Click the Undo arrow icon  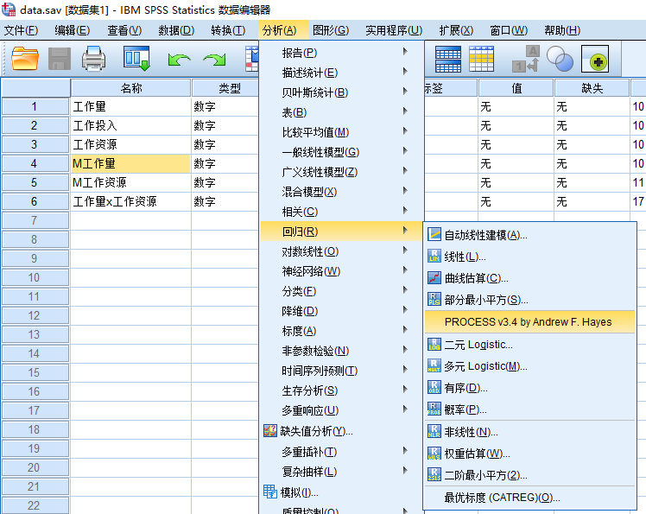[180, 59]
